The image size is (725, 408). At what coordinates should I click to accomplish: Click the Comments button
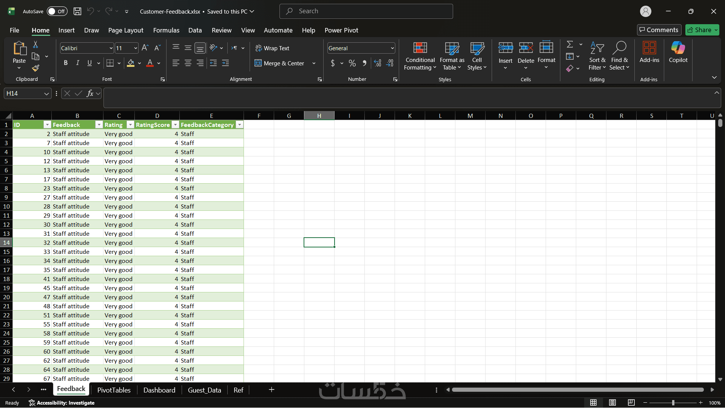click(659, 30)
